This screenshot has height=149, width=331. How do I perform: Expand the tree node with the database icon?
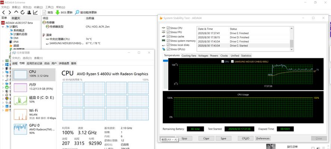click(3, 106)
